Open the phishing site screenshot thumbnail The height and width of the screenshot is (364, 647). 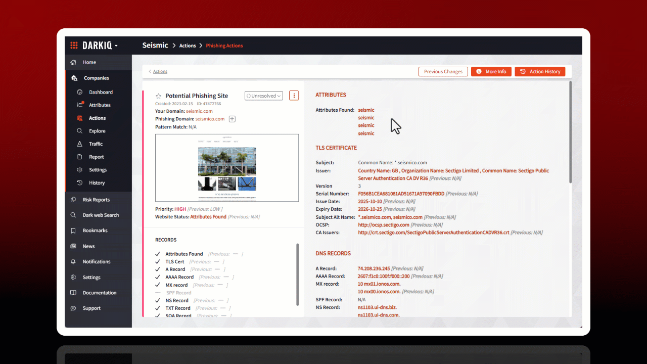[227, 168]
